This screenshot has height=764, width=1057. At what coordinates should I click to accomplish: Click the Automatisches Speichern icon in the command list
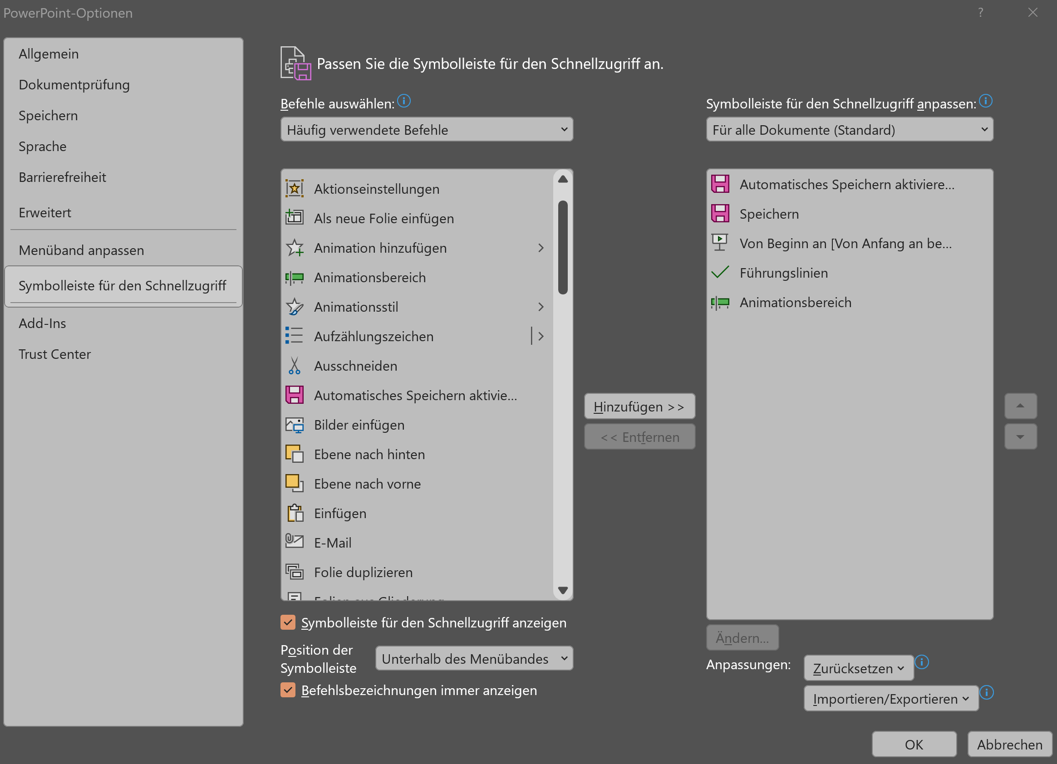[x=295, y=395]
